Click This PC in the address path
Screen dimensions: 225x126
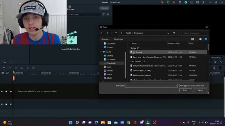click(128, 33)
